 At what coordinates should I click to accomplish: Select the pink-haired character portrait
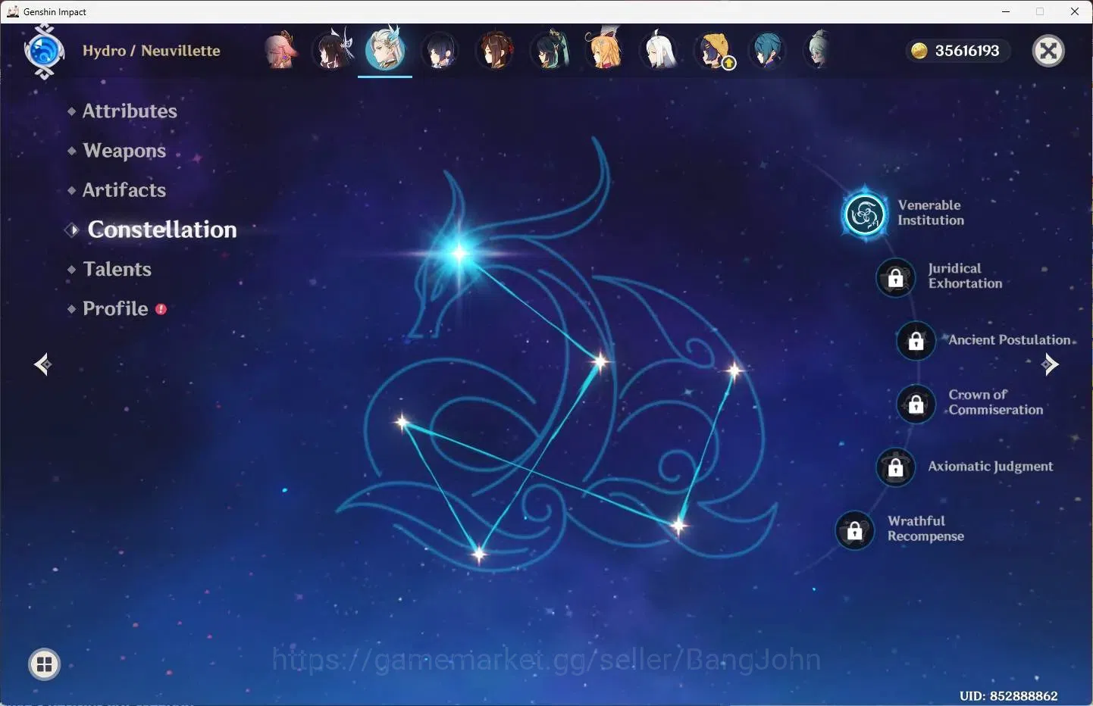point(280,51)
